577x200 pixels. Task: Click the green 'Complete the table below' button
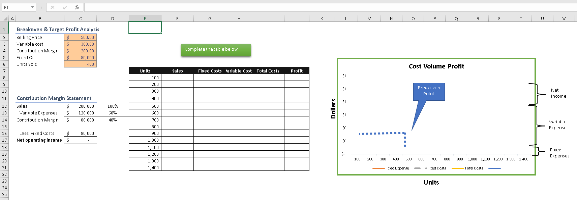pos(216,50)
